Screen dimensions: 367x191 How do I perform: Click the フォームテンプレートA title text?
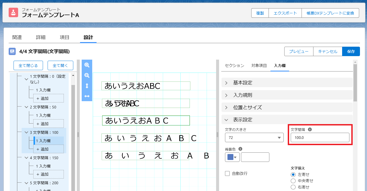(50, 15)
